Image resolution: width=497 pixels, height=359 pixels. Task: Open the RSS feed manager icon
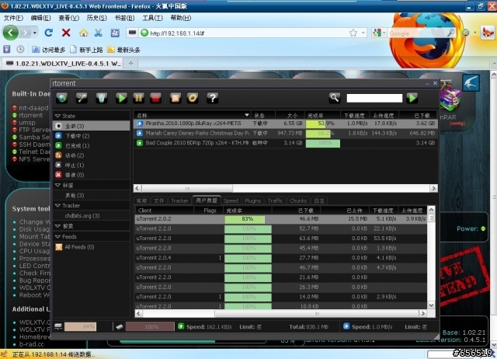176,98
